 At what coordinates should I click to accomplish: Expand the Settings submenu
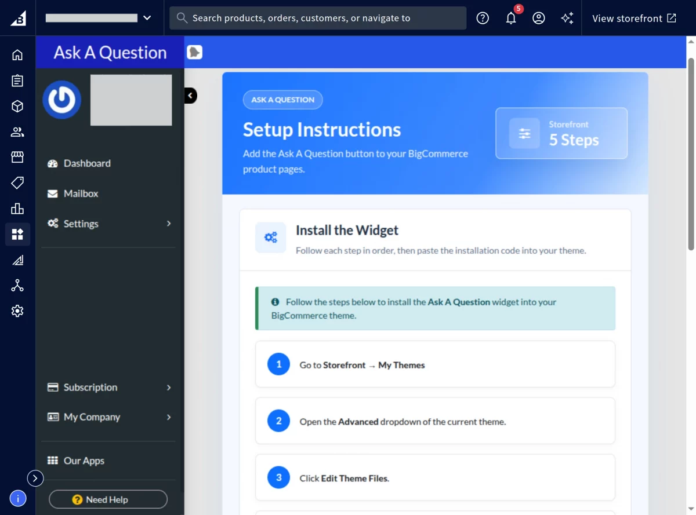pos(110,224)
